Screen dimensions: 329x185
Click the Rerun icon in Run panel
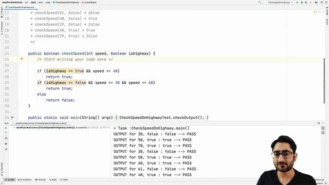point(6,128)
